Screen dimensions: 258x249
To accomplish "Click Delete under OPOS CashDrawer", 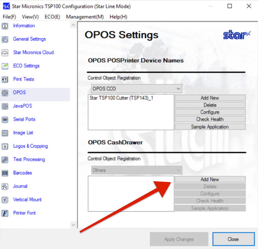I will point(210,187).
